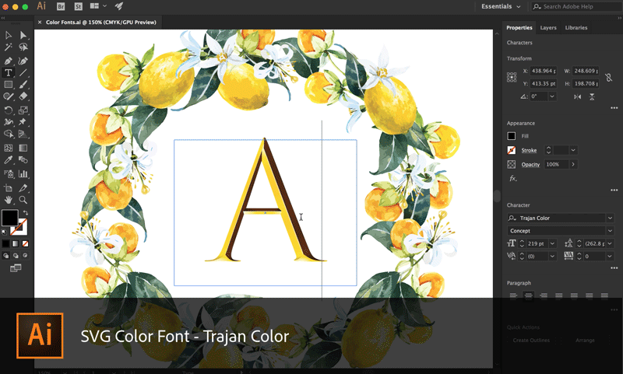The height and width of the screenshot is (374, 623).
Task: Pick the Rectangle tool
Action: 9,85
